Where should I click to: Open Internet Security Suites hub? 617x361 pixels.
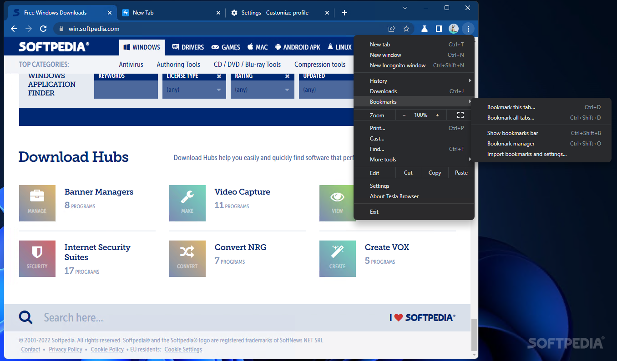(97, 252)
